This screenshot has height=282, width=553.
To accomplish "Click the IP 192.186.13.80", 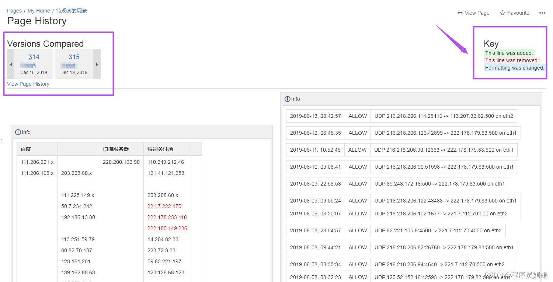I will tap(78, 217).
